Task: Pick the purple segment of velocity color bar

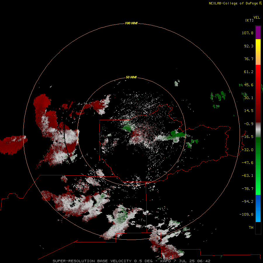Action: point(258,32)
